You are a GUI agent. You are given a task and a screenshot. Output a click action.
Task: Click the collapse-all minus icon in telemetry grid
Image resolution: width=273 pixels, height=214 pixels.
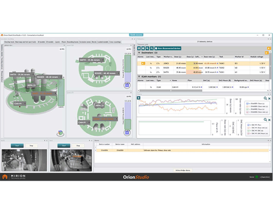pos(143,48)
